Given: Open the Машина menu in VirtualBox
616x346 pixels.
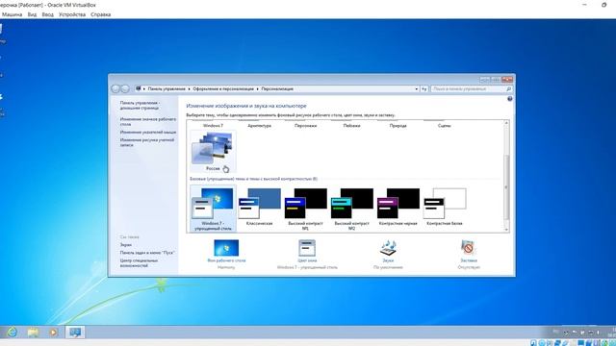Looking at the screenshot, I should pos(12,14).
